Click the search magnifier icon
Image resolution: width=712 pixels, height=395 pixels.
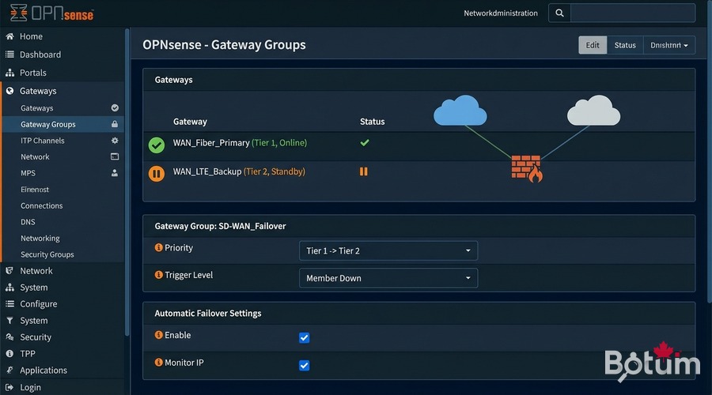[x=559, y=13]
